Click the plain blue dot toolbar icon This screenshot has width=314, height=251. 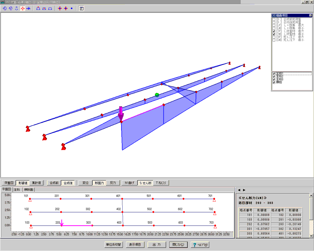(x=71, y=8)
